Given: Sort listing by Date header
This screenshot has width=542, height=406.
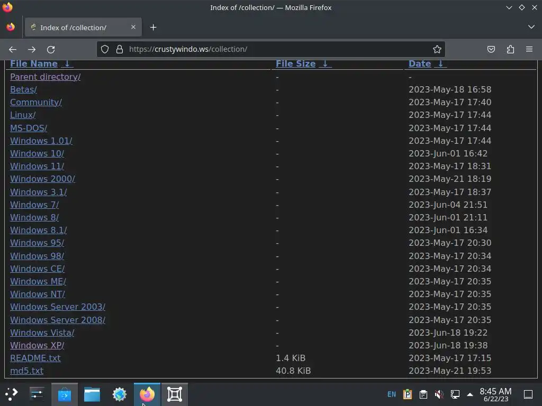Looking at the screenshot, I should pos(420,63).
